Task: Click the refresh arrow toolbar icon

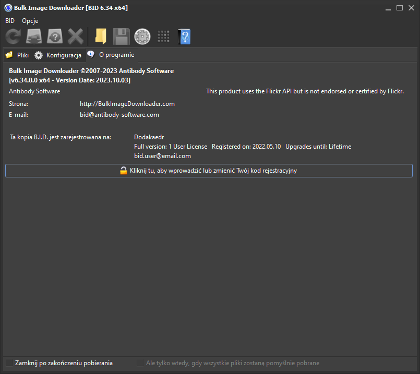Action: click(x=13, y=37)
